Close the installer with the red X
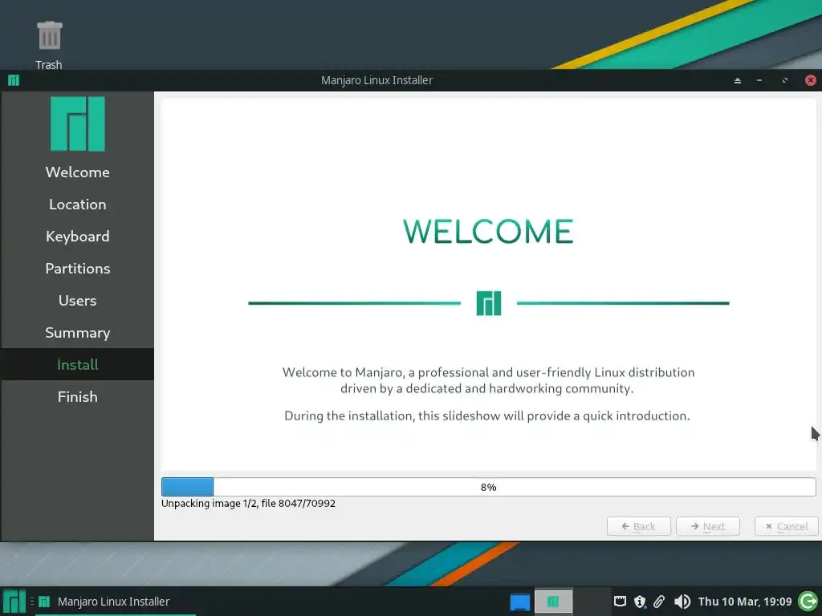The height and width of the screenshot is (616, 822). point(811,80)
